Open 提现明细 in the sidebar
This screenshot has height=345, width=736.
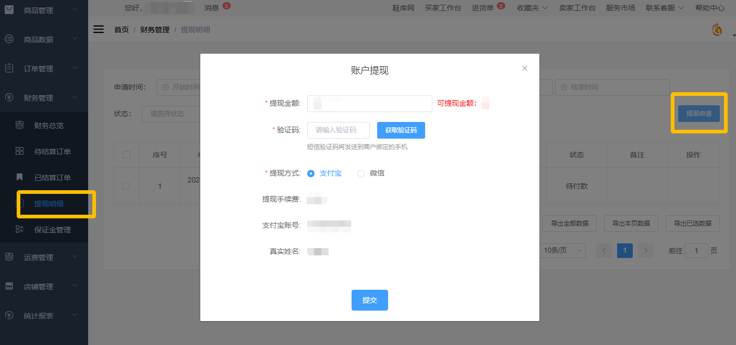[x=49, y=204]
